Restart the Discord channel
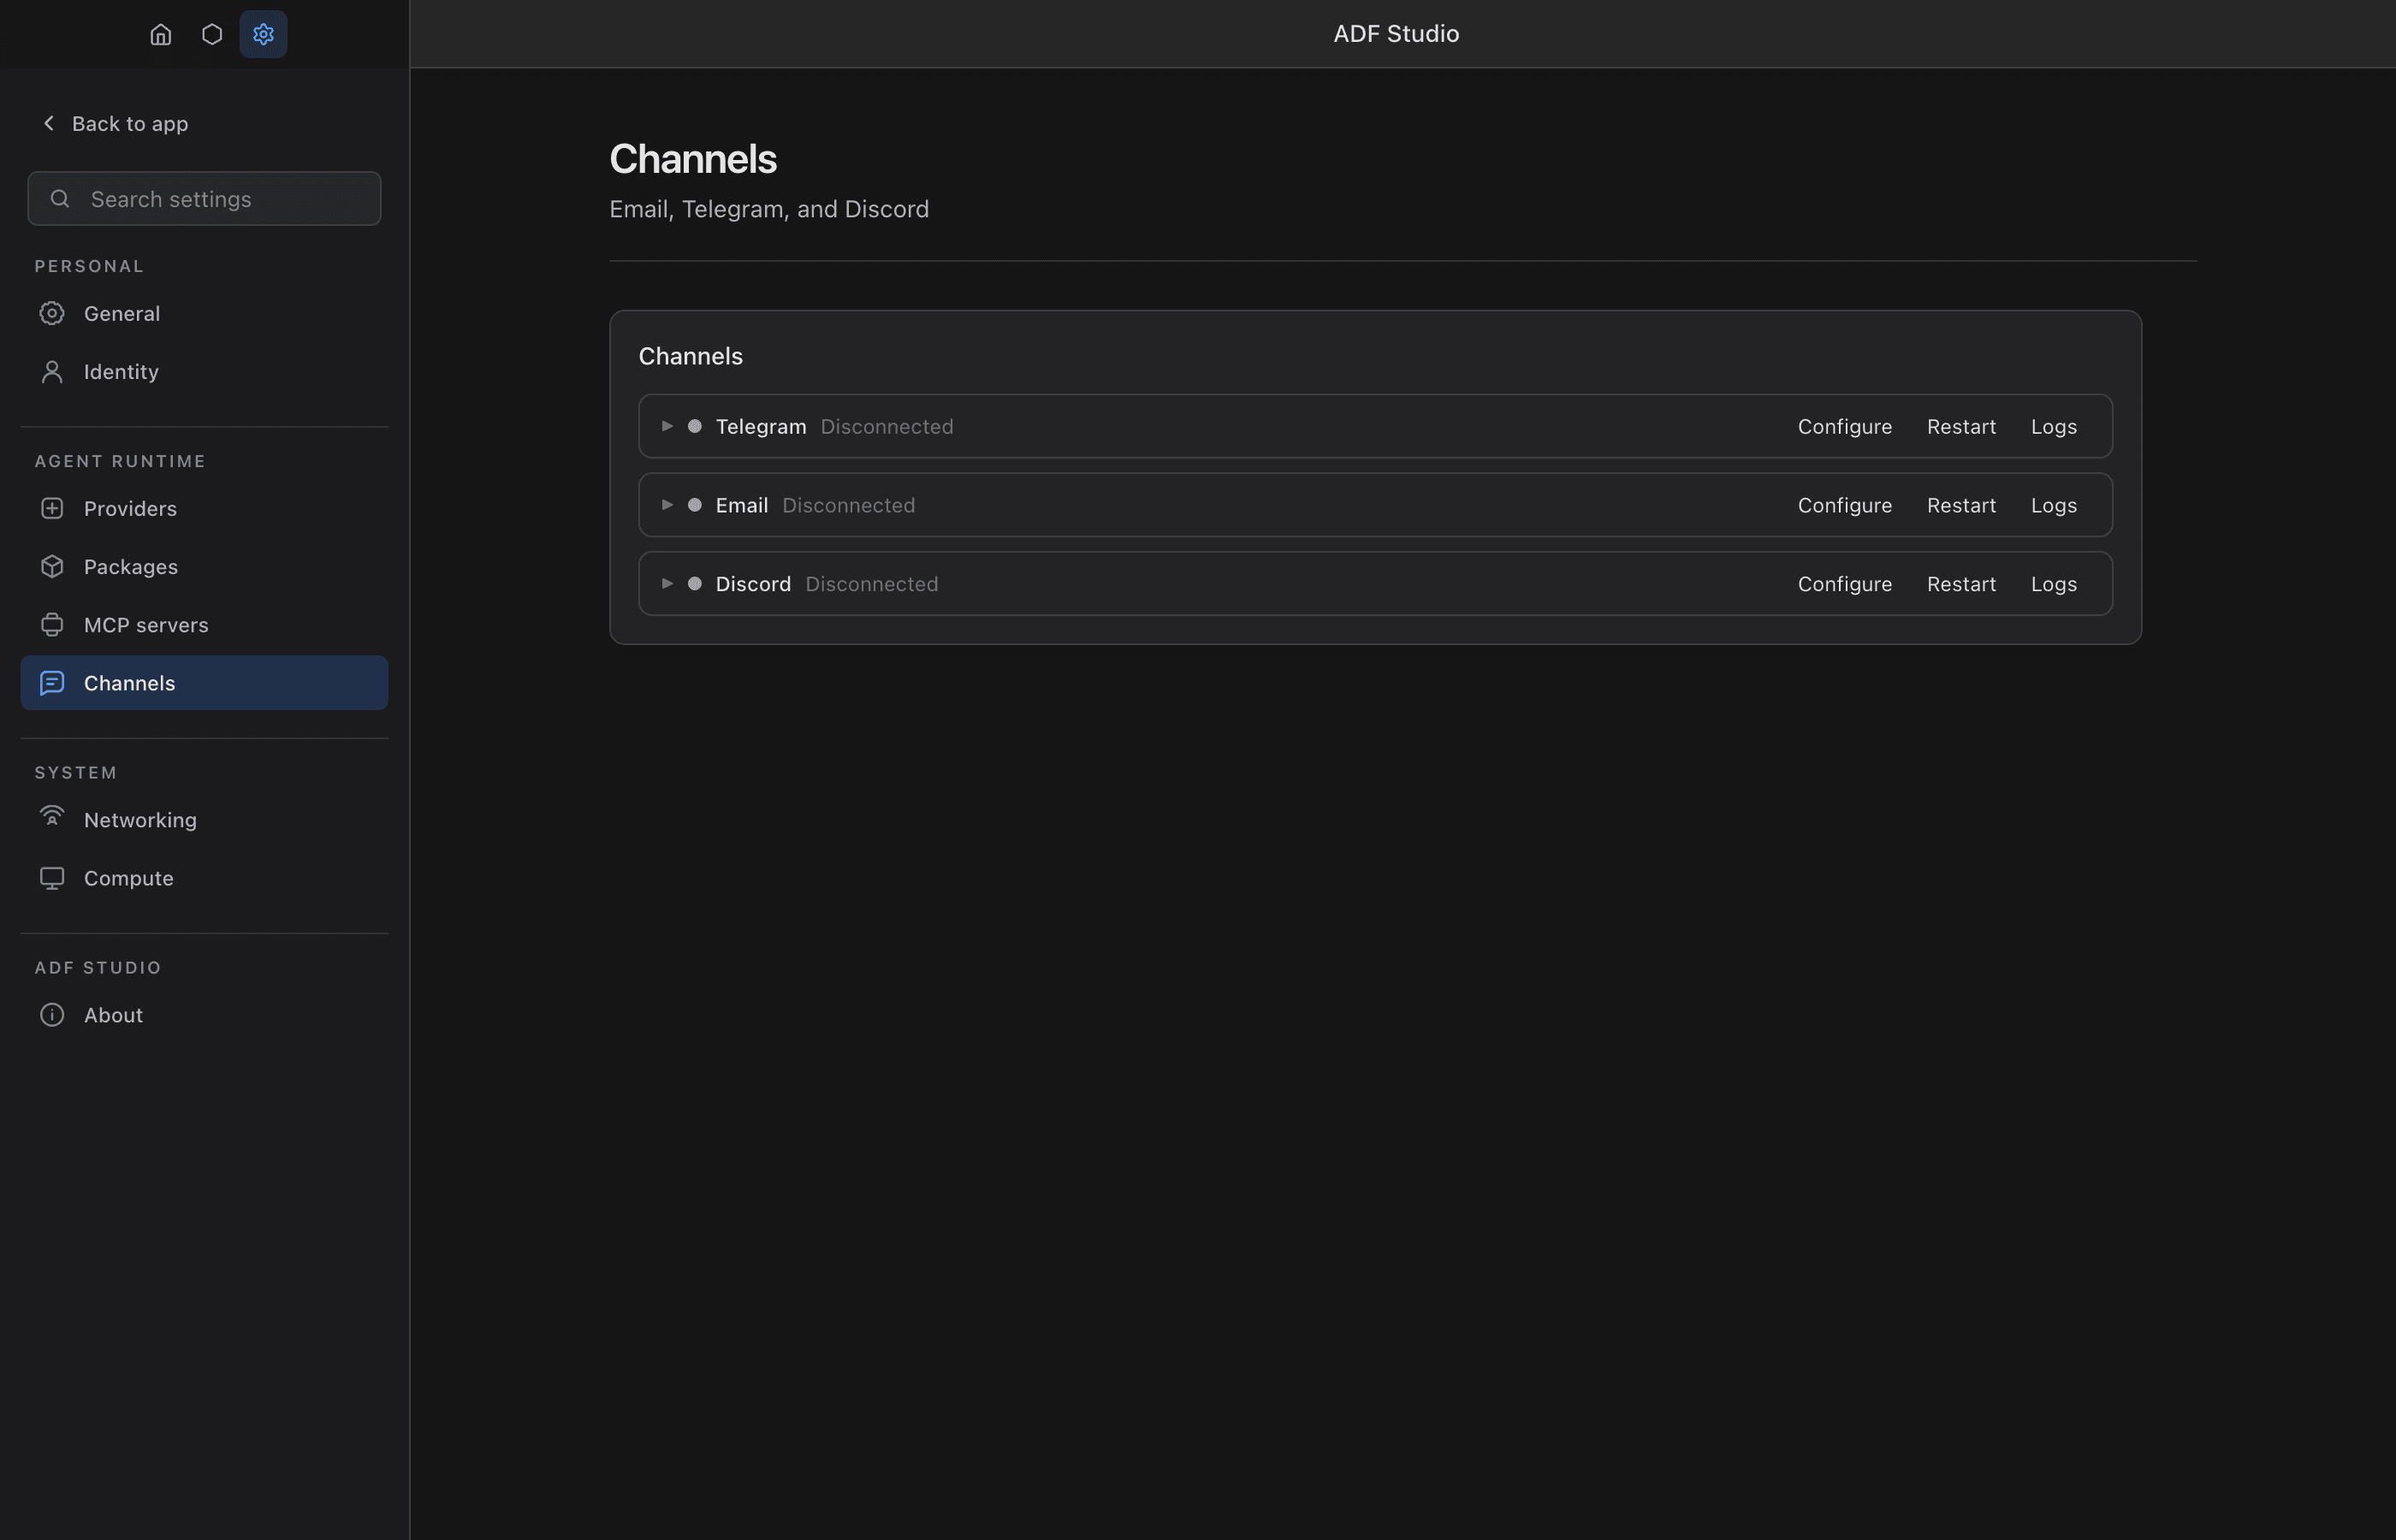2396x1540 pixels. tap(1961, 584)
